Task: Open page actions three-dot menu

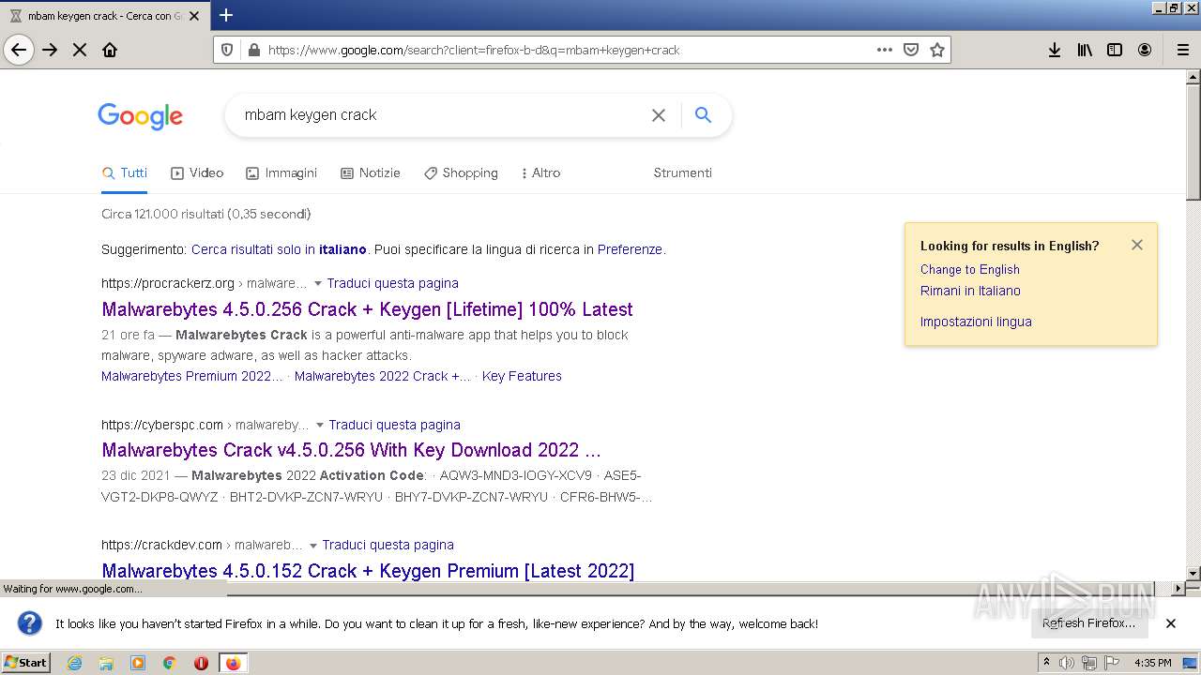Action: (884, 50)
